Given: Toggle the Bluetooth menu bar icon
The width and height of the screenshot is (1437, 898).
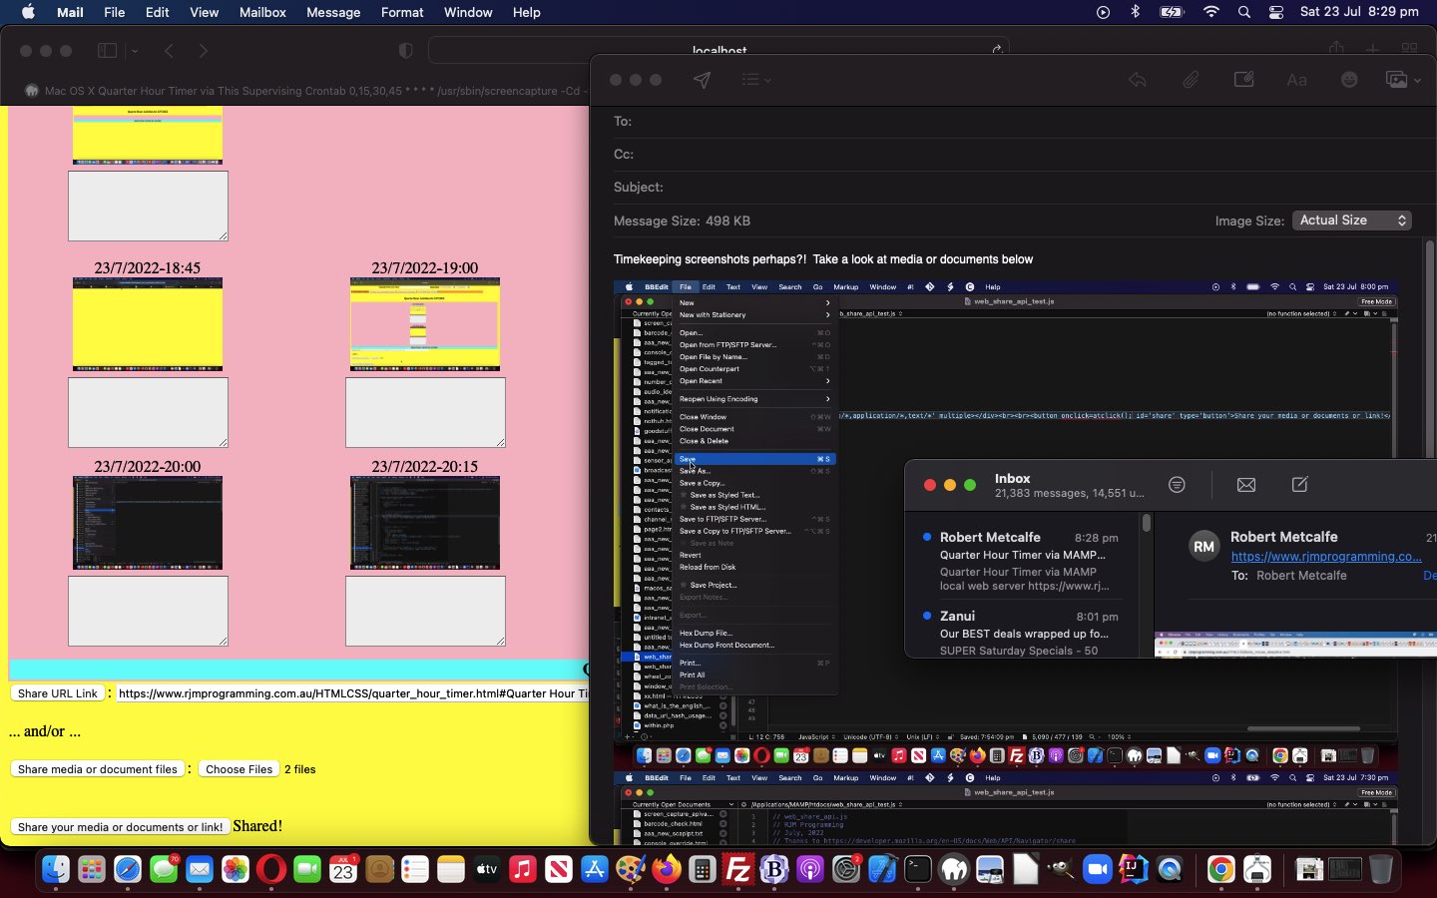Looking at the screenshot, I should click(1136, 12).
